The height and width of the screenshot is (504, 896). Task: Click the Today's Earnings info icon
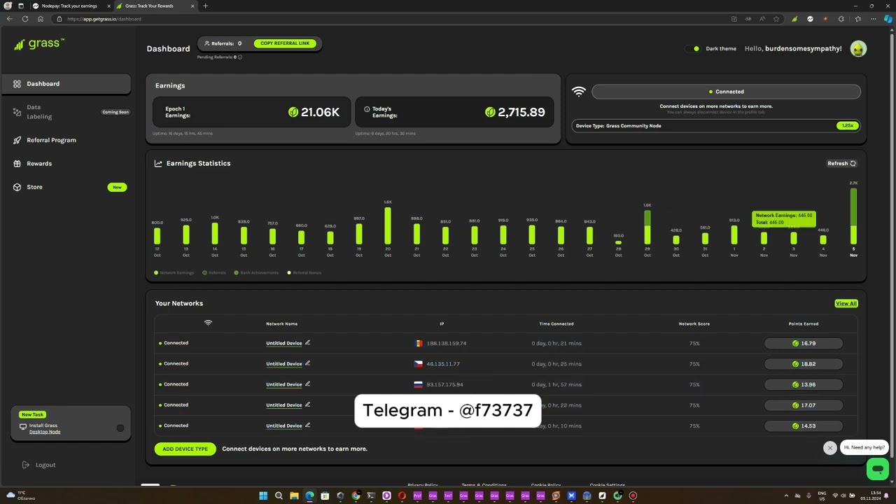pos(367,109)
